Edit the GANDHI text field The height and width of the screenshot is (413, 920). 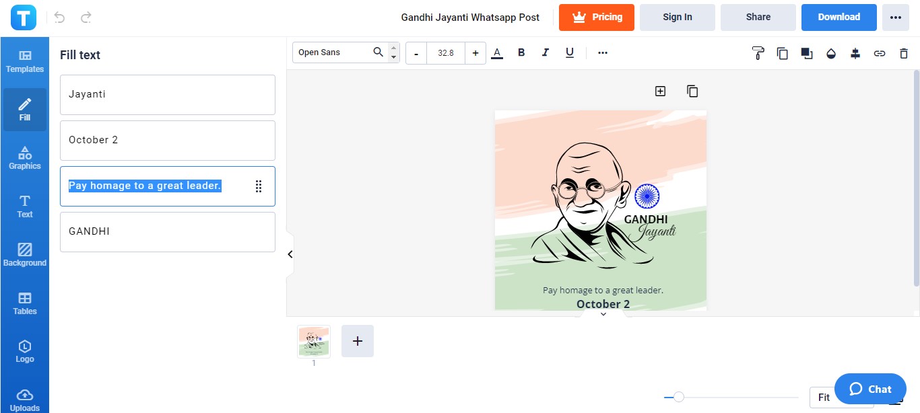tap(168, 232)
